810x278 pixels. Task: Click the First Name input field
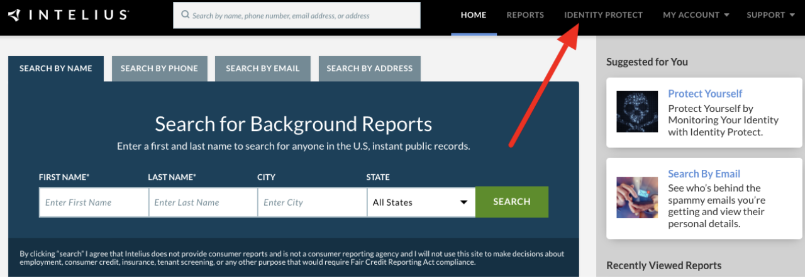point(94,203)
